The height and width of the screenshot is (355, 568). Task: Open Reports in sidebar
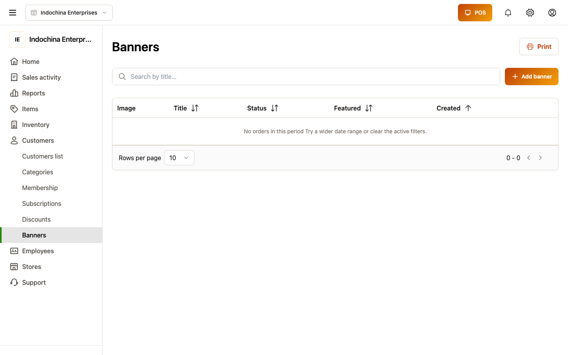(51, 93)
